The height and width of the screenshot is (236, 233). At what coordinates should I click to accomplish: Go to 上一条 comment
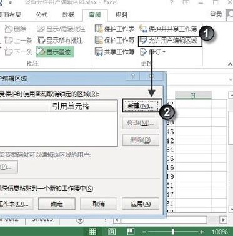pyautogui.click(x=17, y=41)
